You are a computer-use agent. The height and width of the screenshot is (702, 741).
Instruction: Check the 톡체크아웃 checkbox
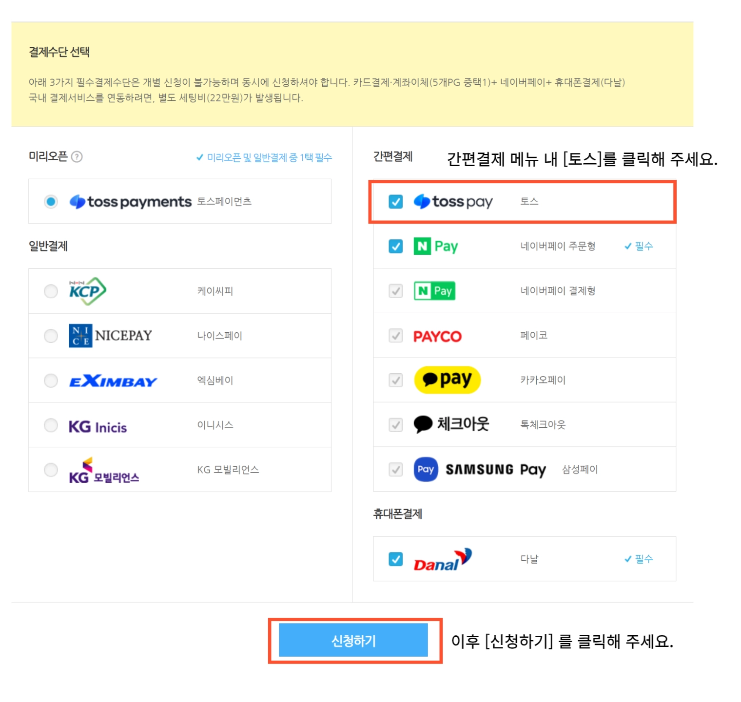395,425
